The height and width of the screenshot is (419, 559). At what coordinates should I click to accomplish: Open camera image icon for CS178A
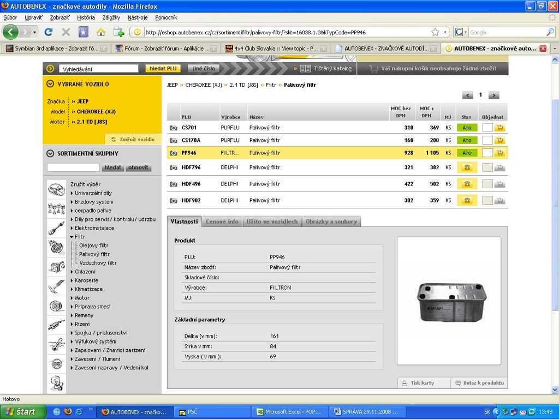(173, 140)
